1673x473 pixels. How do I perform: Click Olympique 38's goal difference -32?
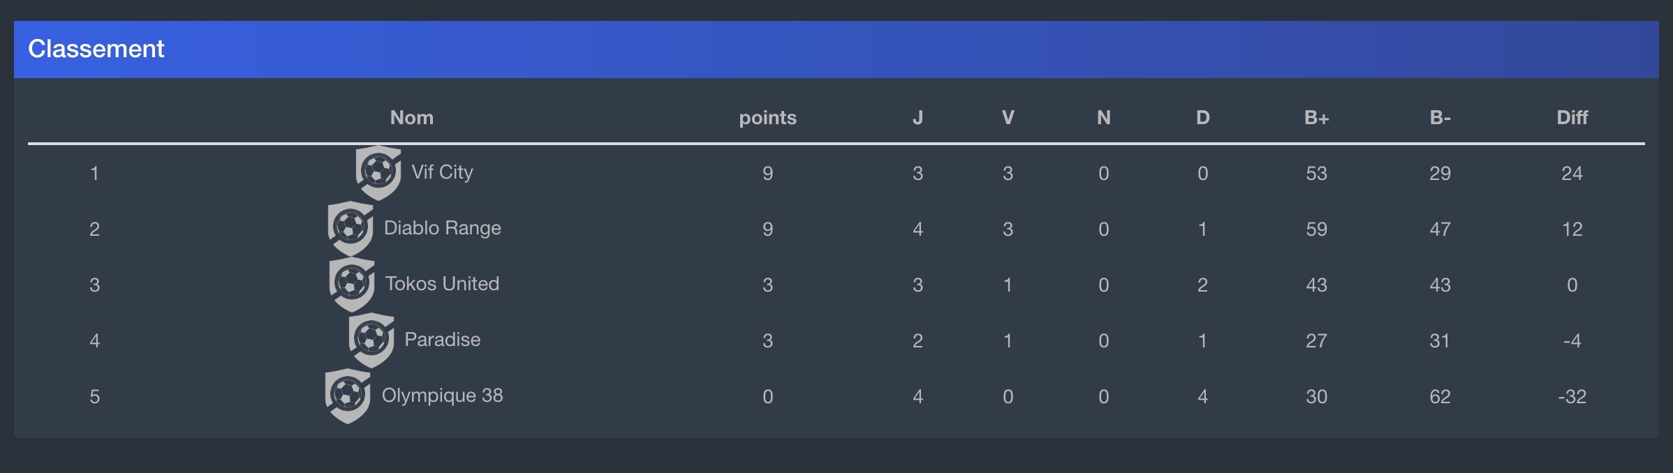click(1572, 396)
